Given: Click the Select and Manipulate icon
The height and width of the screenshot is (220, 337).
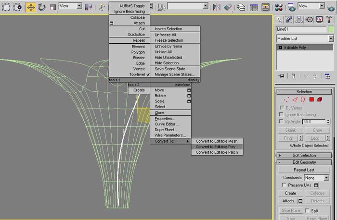Looking at the screenshot, I should tap(102, 7).
